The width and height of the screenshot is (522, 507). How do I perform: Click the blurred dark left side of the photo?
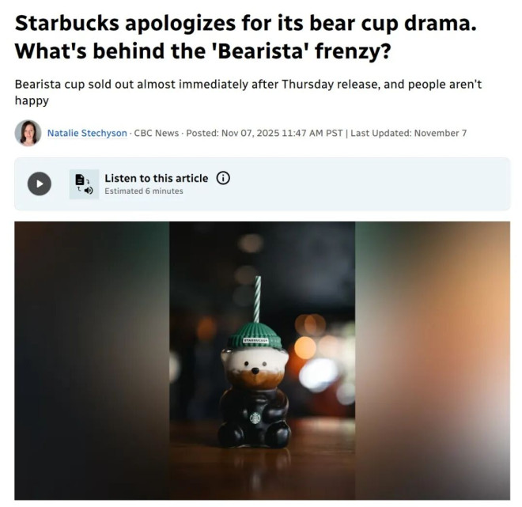click(x=92, y=361)
